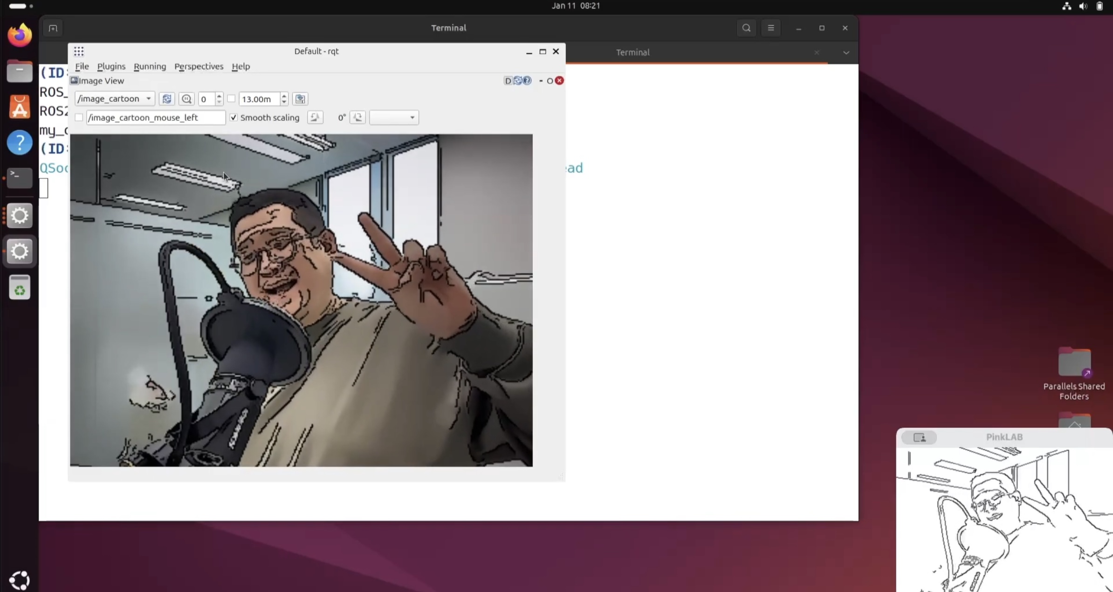Click the /image_cartoon_mouse_left text field
Image resolution: width=1113 pixels, height=592 pixels.
[x=155, y=117]
